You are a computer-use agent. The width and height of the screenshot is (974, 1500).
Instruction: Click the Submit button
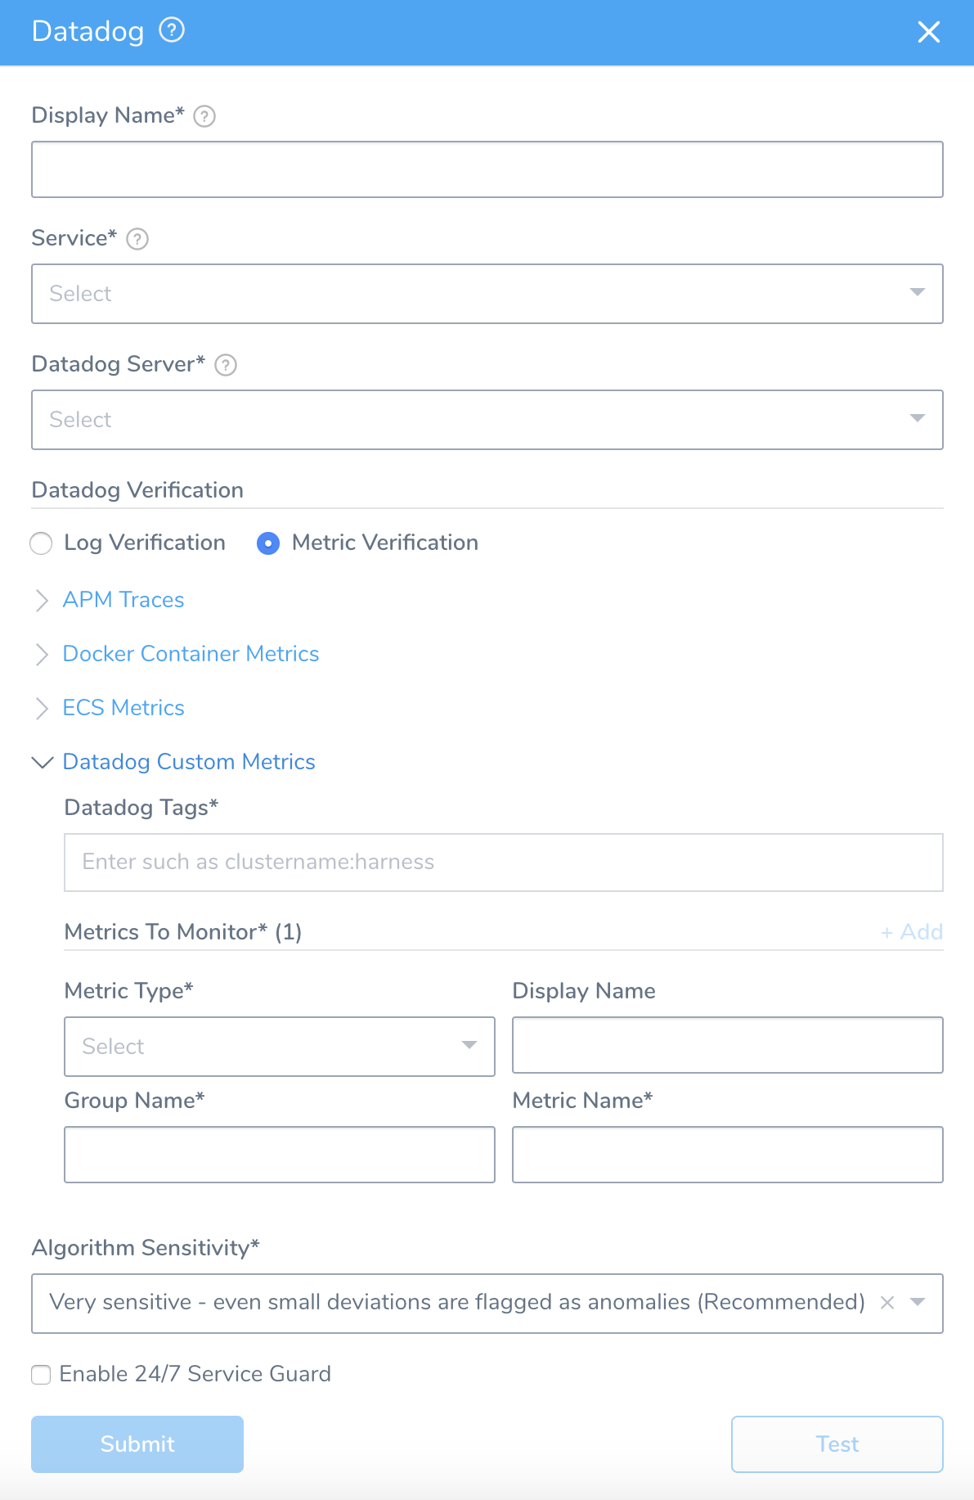[x=137, y=1444]
